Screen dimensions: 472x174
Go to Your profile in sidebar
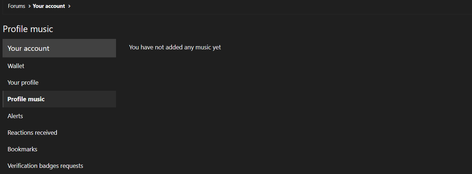point(23,82)
